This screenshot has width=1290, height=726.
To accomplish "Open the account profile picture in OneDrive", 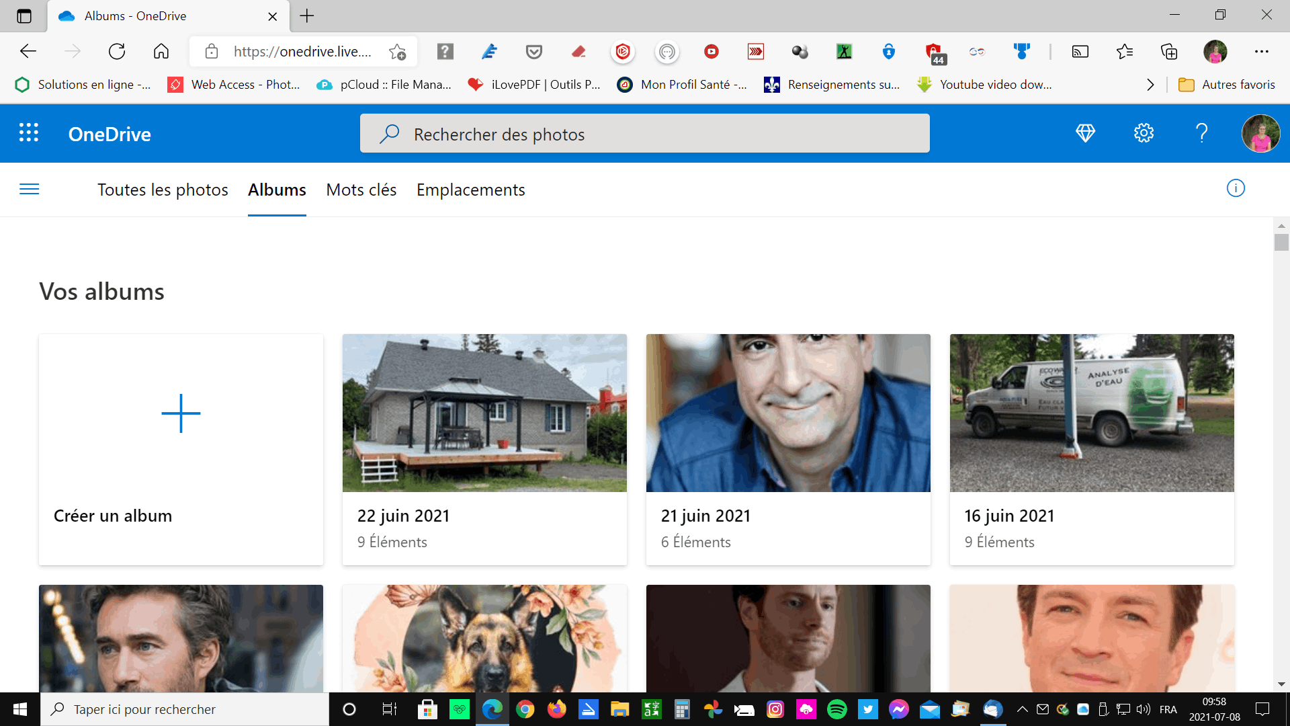I will 1260,133.
